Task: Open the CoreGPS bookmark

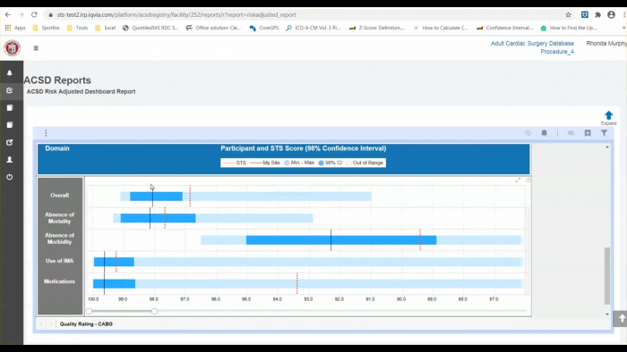Action: 264,28
